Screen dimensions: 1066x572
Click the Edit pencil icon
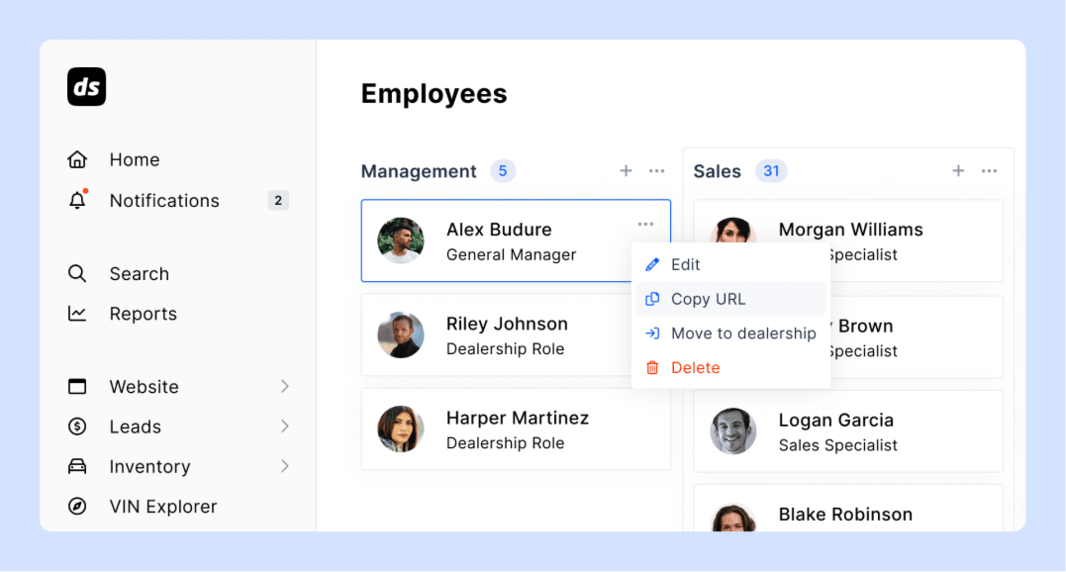pyautogui.click(x=652, y=264)
